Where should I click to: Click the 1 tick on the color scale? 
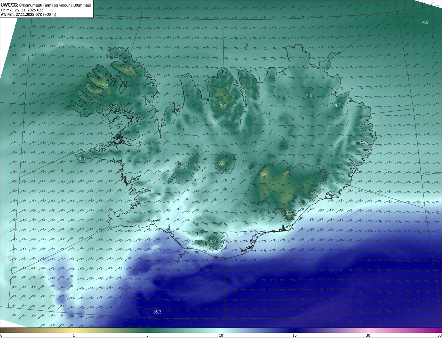[x=74, y=335]
